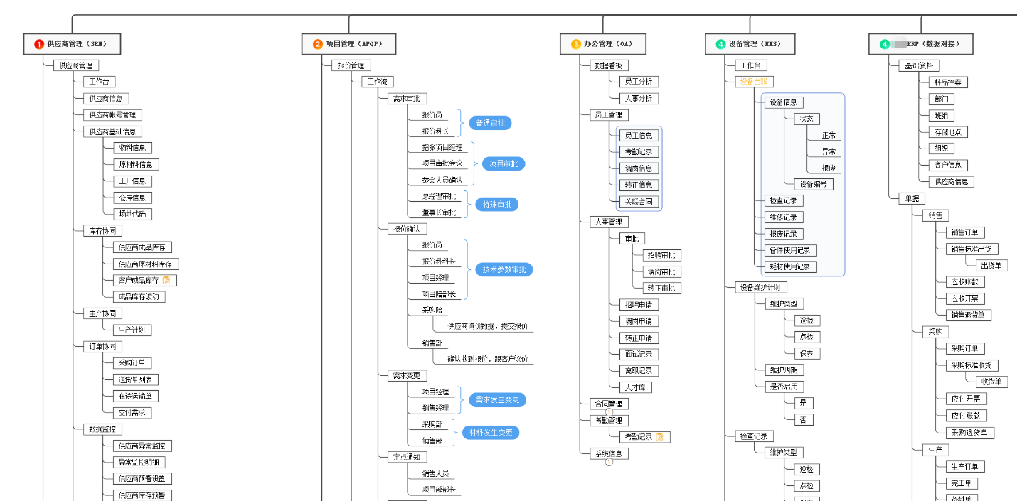This screenshot has height=501, width=1017.
Task: Click the 耗材使用记录 node
Action: click(x=789, y=267)
